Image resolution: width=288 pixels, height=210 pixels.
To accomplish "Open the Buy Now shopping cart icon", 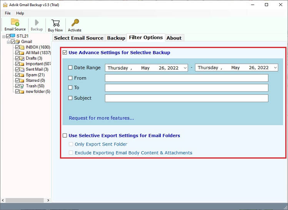I will (x=55, y=23).
